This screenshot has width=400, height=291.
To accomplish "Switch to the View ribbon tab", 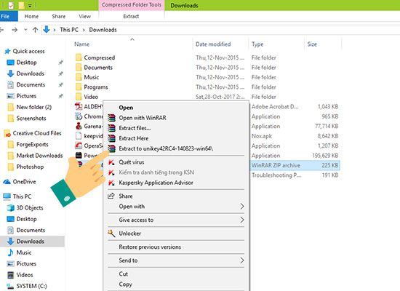I will [x=84, y=16].
